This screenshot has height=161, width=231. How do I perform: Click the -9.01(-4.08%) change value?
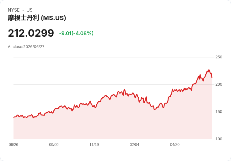76,33
